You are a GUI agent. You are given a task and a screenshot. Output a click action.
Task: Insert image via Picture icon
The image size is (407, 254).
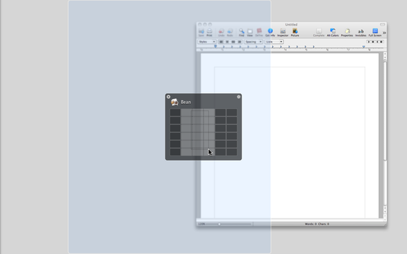click(x=295, y=33)
